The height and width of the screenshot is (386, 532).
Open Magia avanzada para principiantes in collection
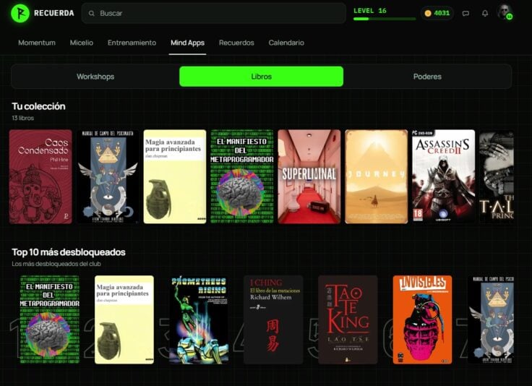click(175, 176)
